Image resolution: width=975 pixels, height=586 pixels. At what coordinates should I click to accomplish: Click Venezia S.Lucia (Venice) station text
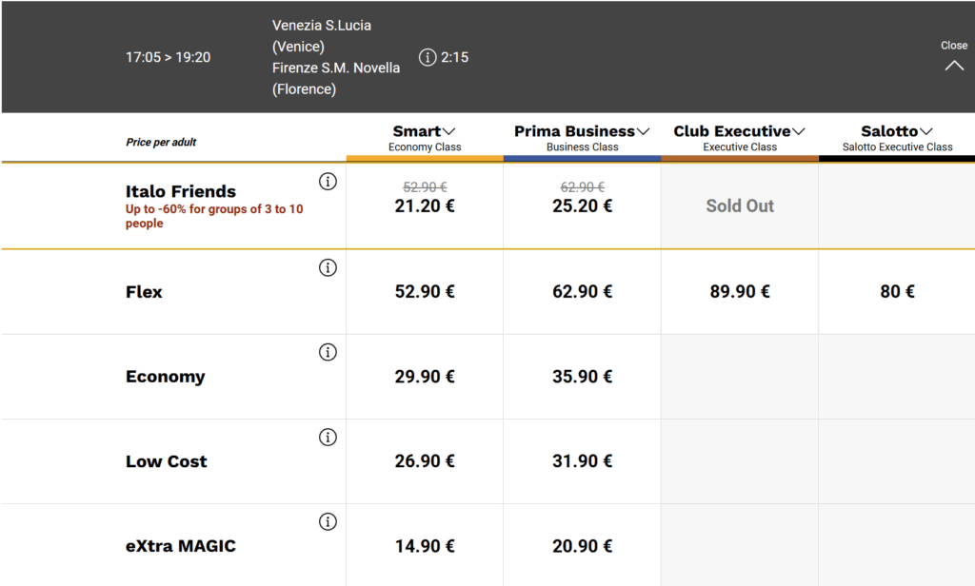point(322,36)
